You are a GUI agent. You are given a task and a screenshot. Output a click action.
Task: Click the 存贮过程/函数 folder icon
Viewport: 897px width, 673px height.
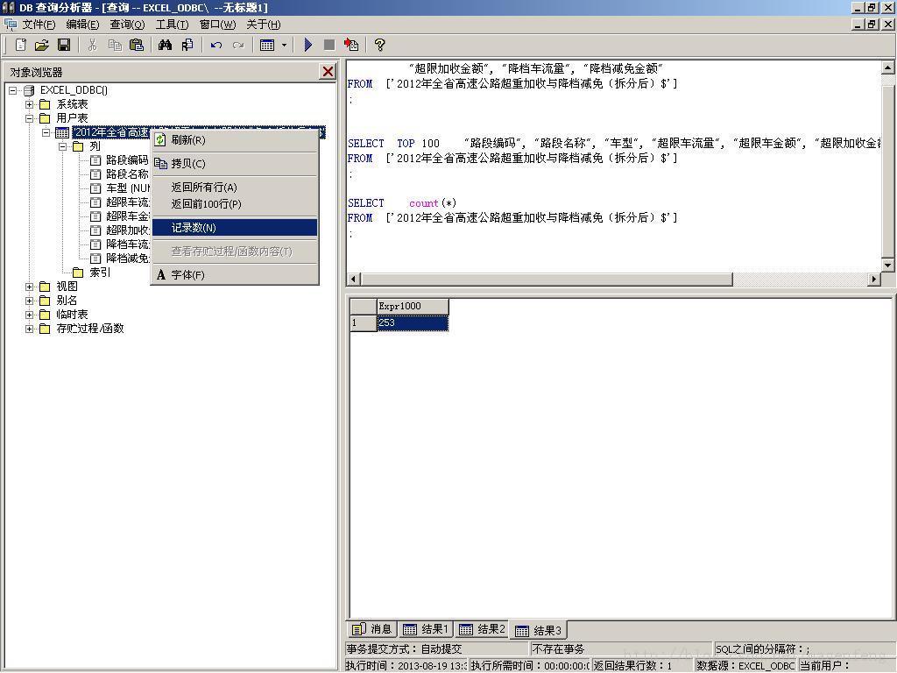[45, 329]
